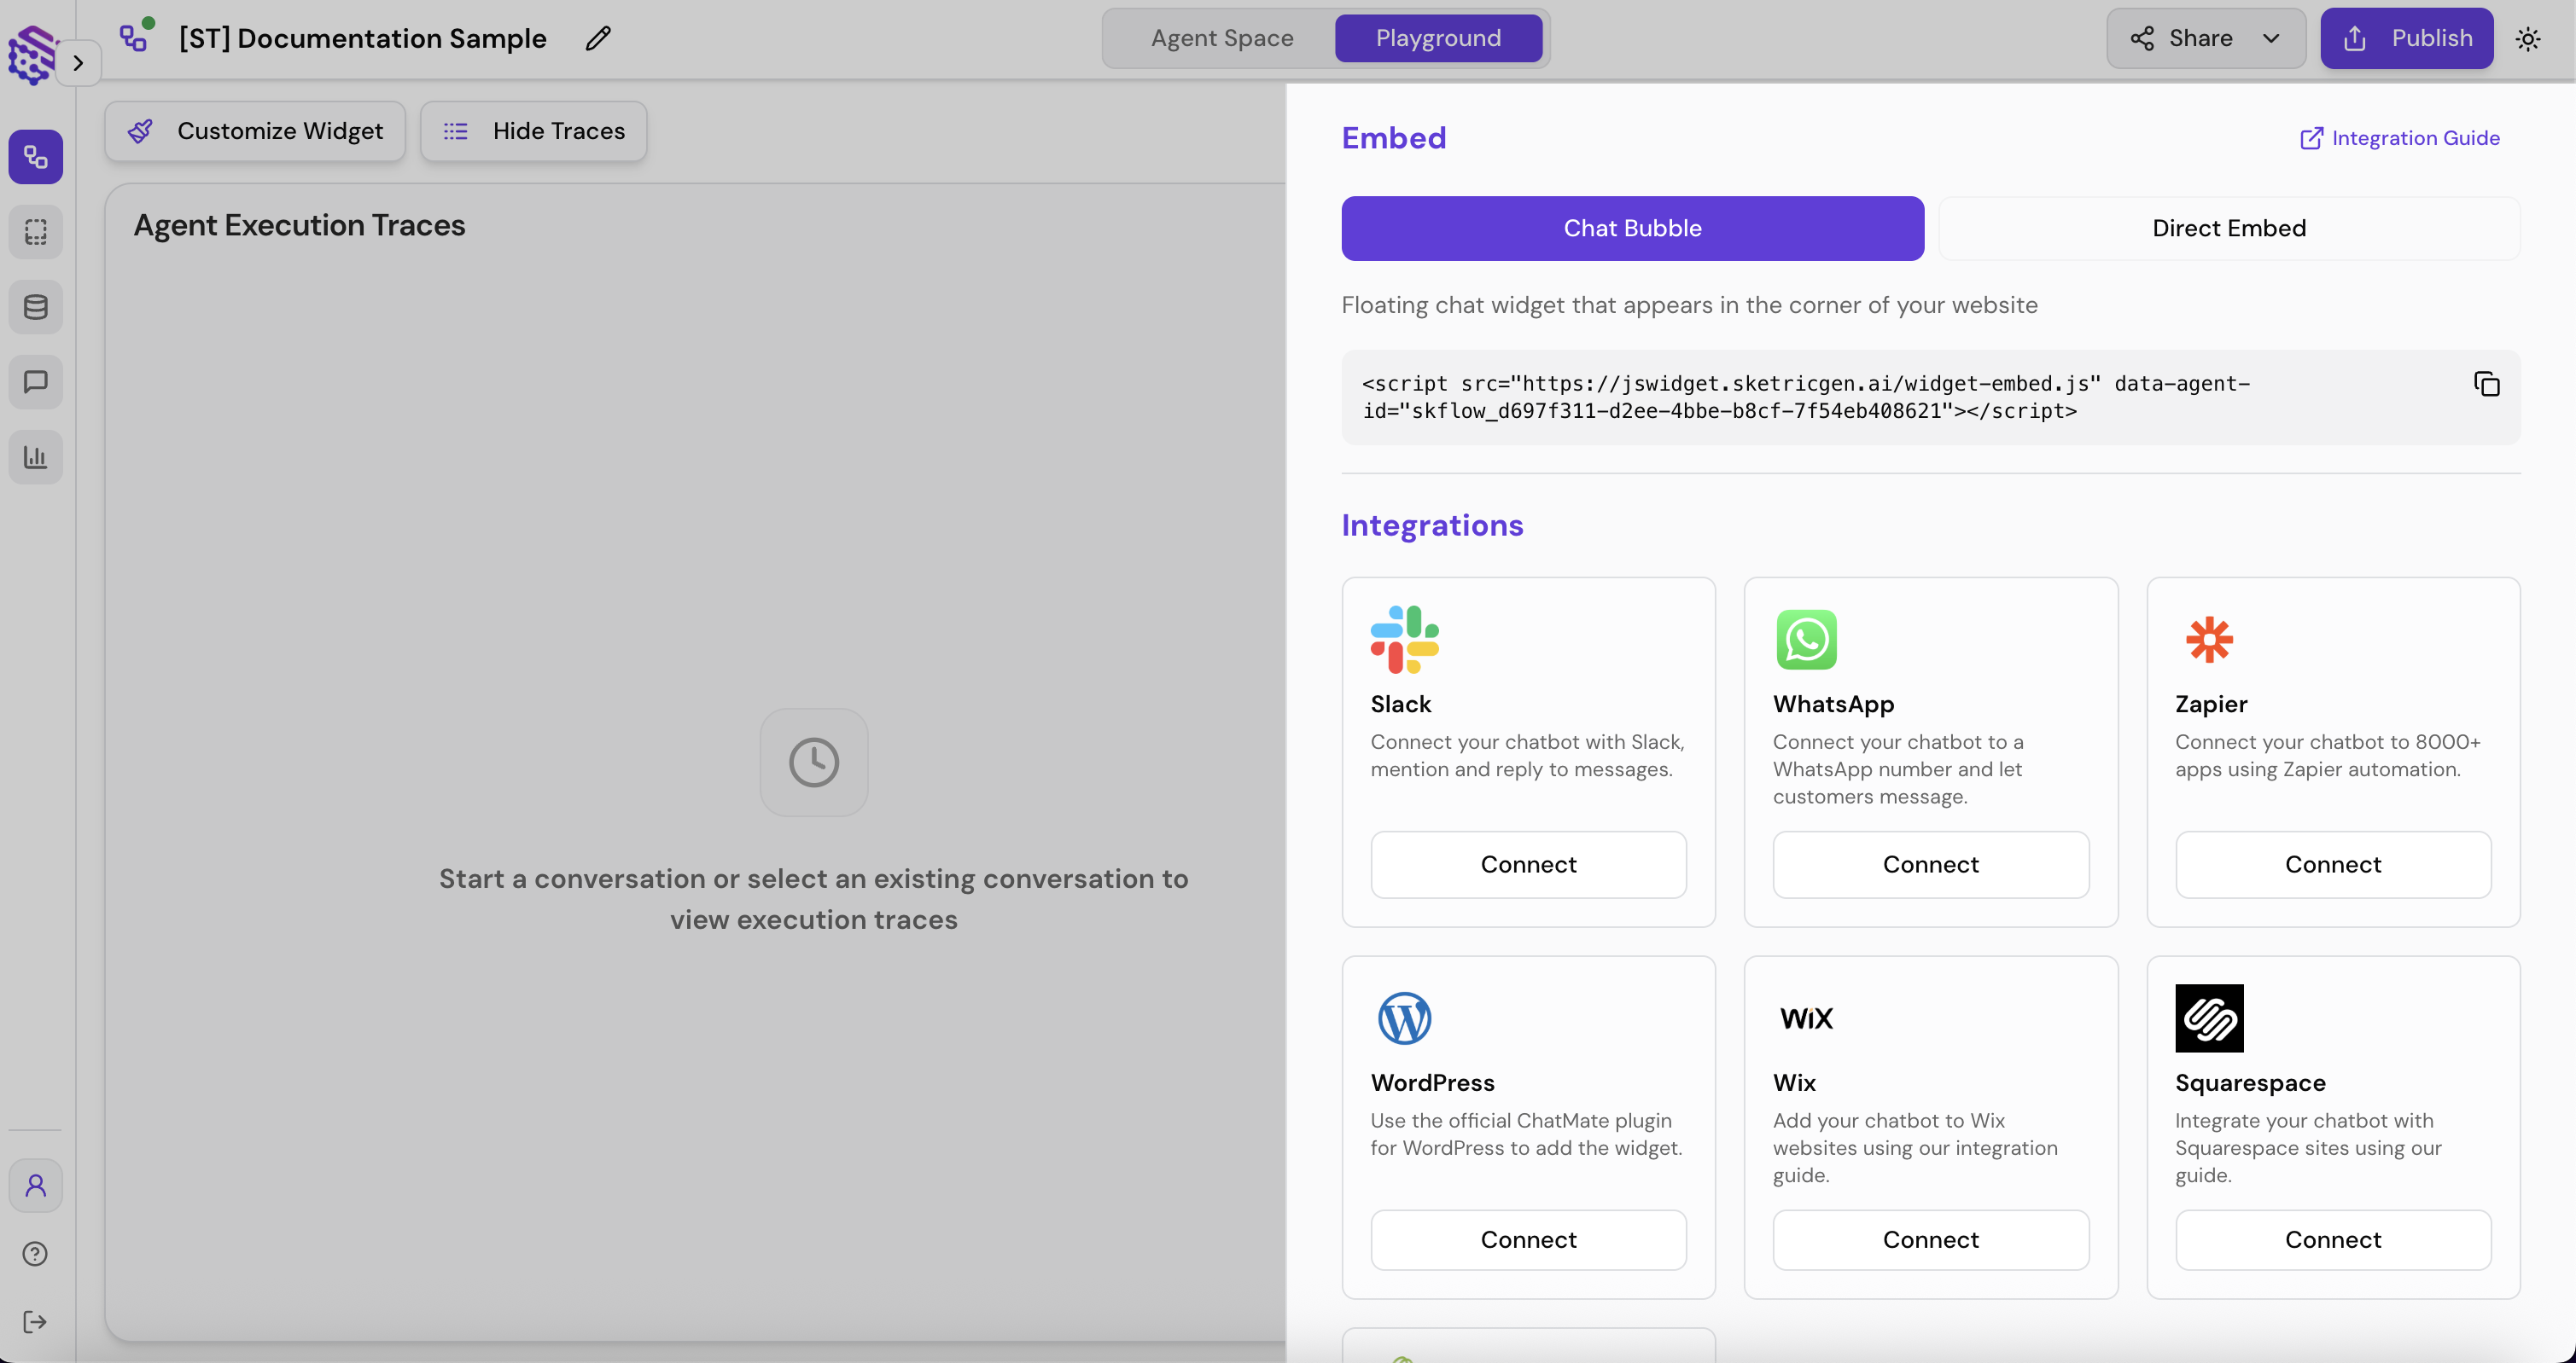
Task: Open the Share dropdown menu
Action: click(2205, 38)
